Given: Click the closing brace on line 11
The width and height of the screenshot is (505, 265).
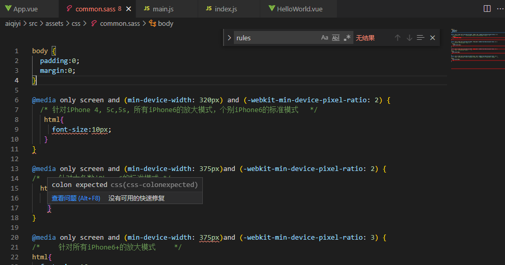Looking at the screenshot, I should pos(34,149).
